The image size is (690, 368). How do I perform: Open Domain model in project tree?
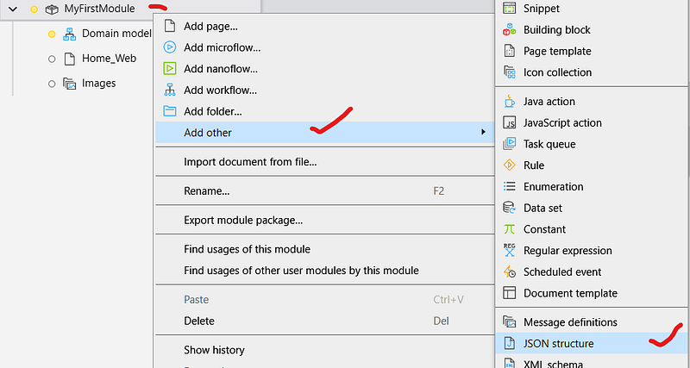(116, 34)
